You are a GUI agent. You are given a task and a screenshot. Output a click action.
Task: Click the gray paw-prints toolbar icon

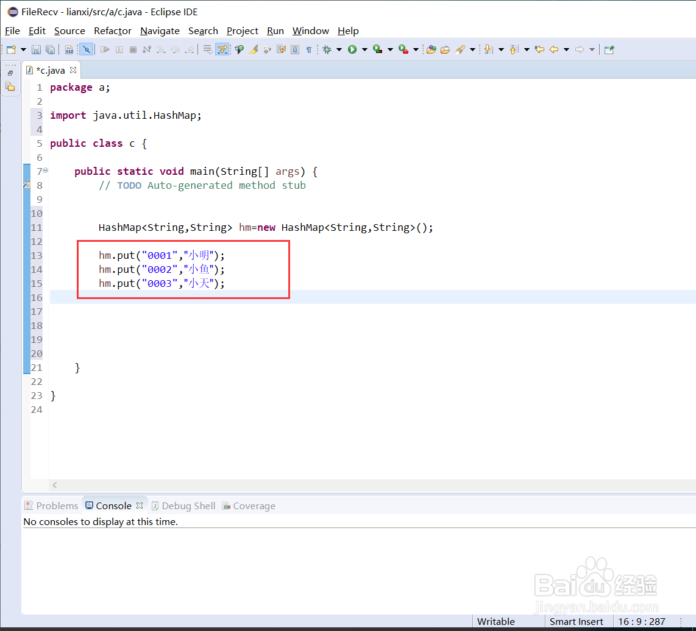(267, 50)
